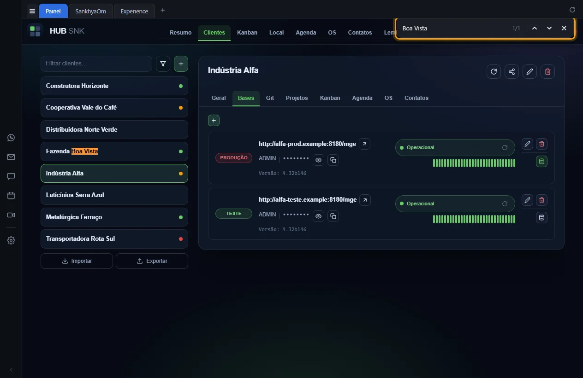The height and width of the screenshot is (378, 583).
Task: Delete the Indústria Alfa client
Action: coord(547,71)
